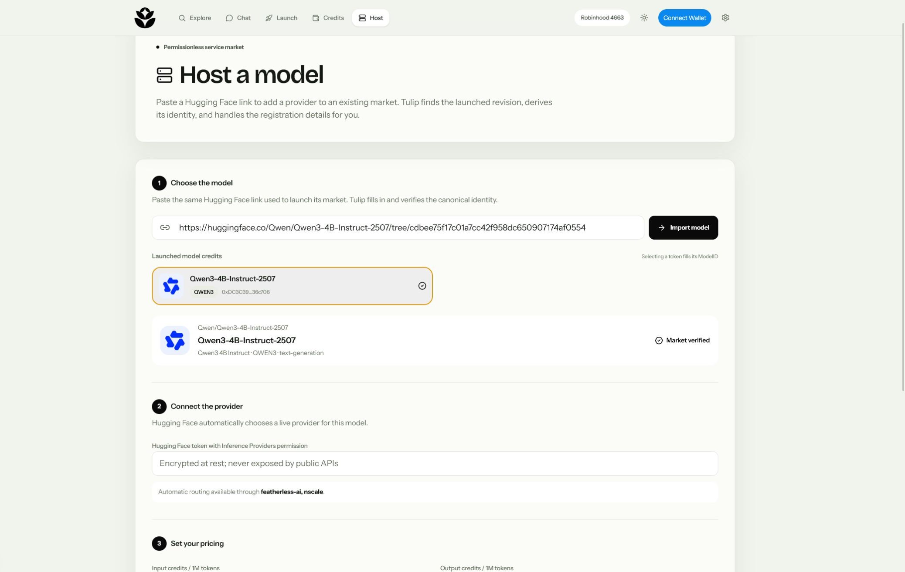905x572 pixels.
Task: Open the Credits tab
Action: 328,18
